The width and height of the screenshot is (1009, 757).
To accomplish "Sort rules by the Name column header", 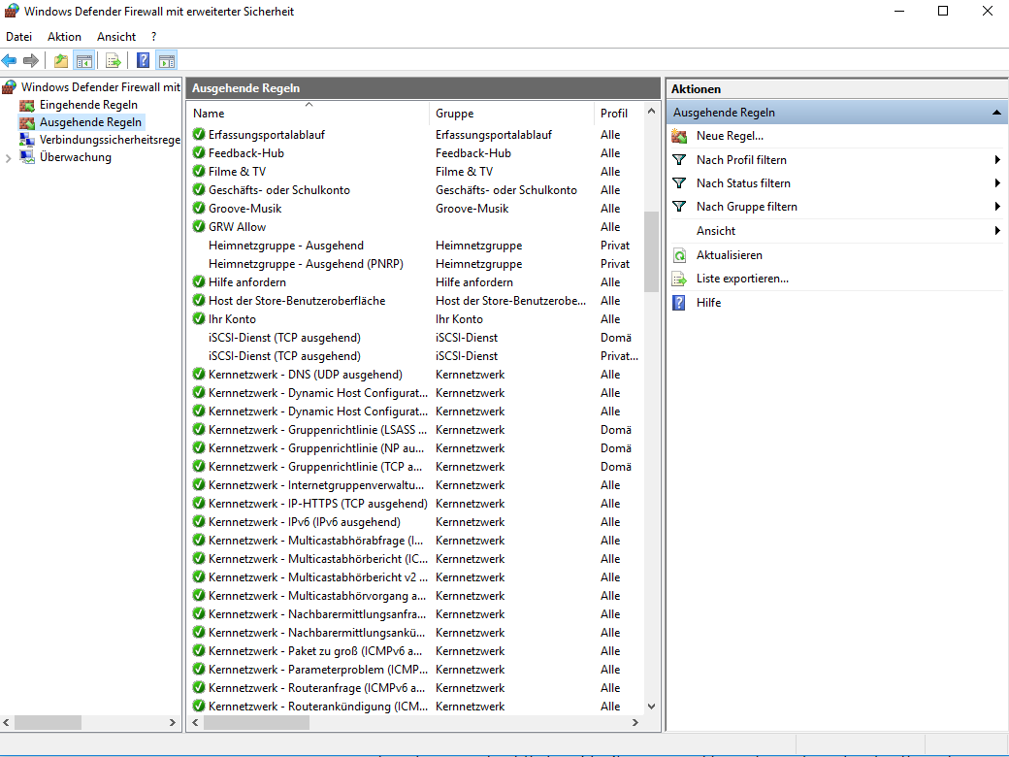I will pos(309,114).
